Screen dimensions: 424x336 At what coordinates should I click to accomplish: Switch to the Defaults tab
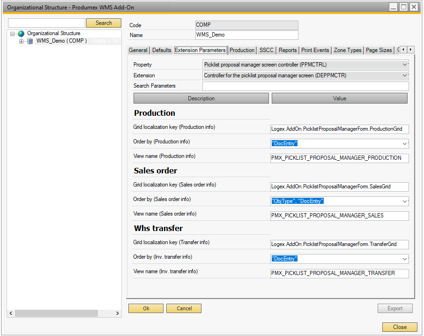coord(161,50)
